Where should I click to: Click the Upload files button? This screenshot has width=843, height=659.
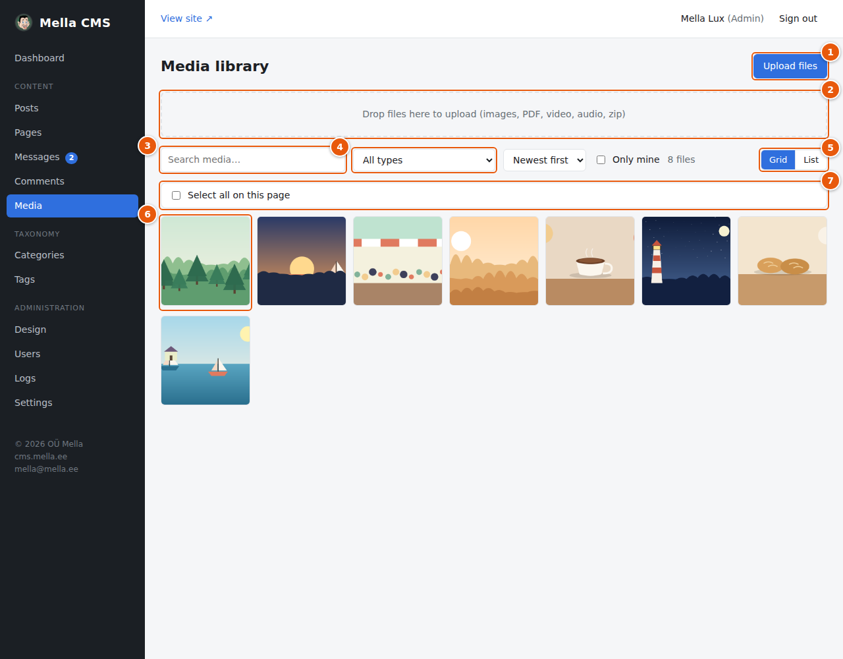tap(790, 66)
